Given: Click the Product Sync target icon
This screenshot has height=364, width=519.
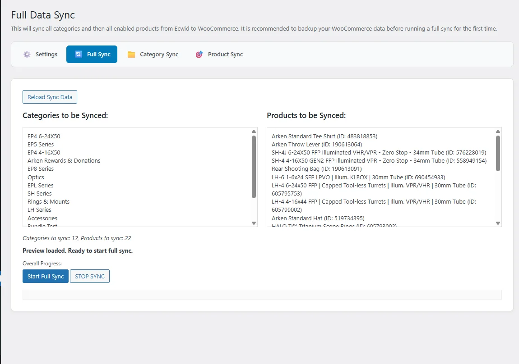Looking at the screenshot, I should [x=199, y=54].
